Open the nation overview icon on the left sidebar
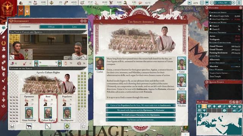The height and width of the screenshot is (136, 243). point(3,37)
